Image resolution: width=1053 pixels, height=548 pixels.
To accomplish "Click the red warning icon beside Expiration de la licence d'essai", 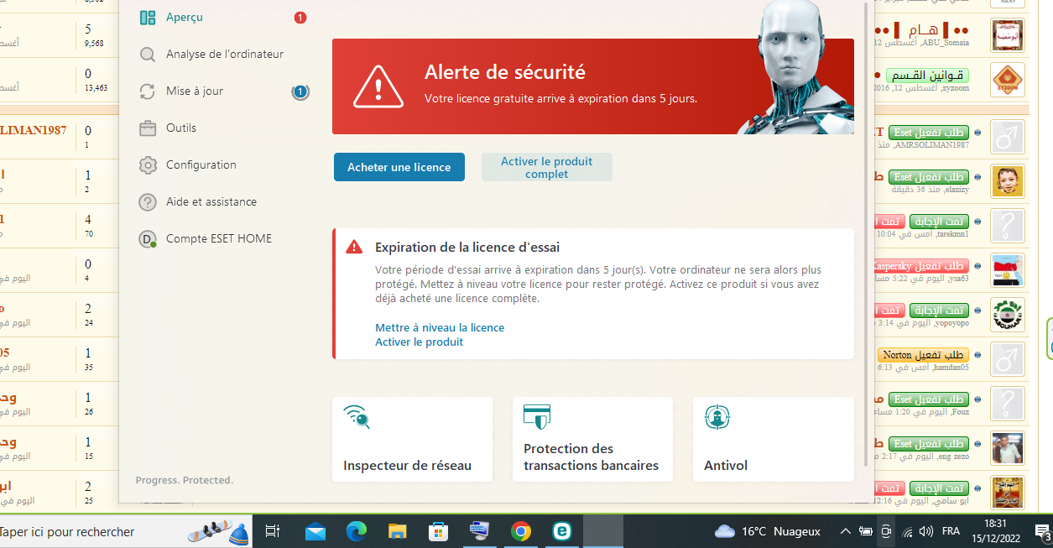I will [355, 247].
